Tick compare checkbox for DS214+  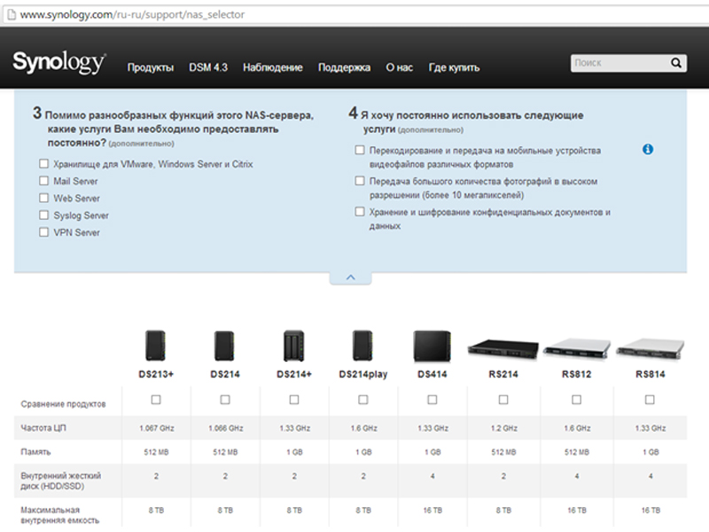tap(294, 400)
